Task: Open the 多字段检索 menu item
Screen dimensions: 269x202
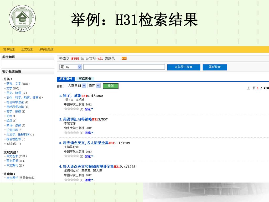Action: click(46, 49)
